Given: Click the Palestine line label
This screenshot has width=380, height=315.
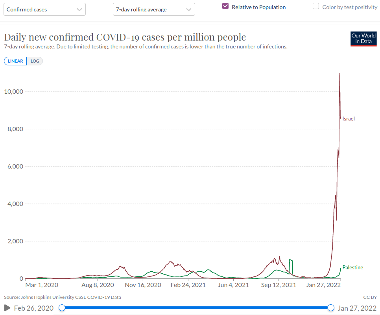Looking at the screenshot, I should [352, 267].
